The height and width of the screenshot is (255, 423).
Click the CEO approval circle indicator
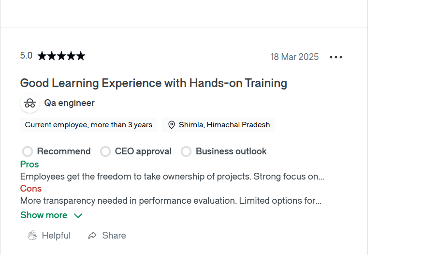coord(105,151)
